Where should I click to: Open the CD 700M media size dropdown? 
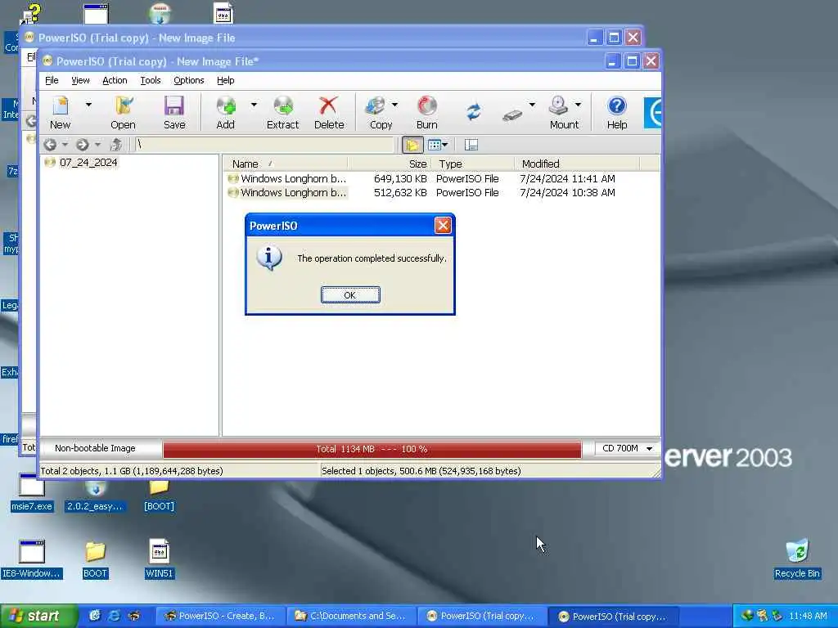click(649, 449)
